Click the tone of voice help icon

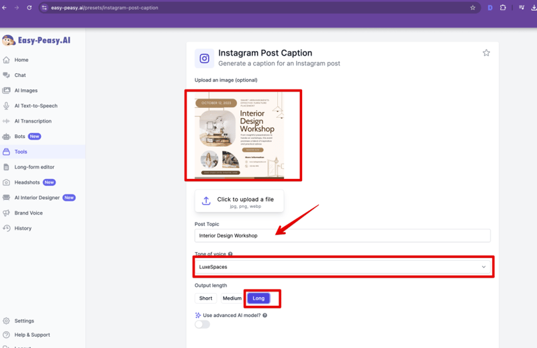pyautogui.click(x=230, y=254)
